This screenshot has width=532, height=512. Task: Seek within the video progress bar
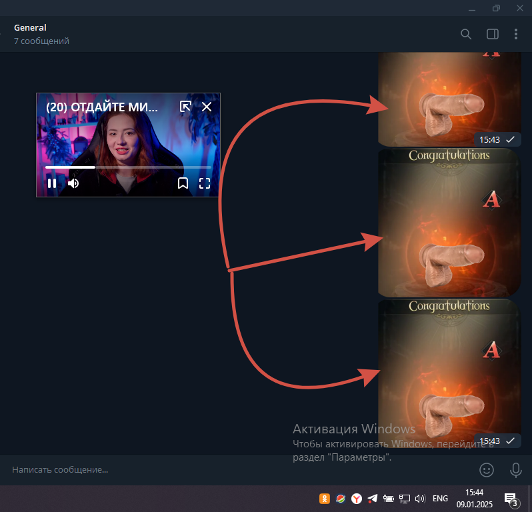coord(128,167)
